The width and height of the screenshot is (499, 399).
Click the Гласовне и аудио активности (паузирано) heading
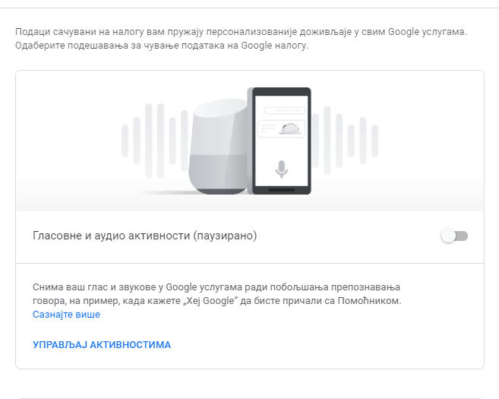click(145, 236)
